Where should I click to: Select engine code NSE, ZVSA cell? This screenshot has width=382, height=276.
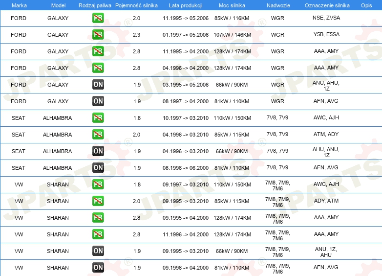326,18
